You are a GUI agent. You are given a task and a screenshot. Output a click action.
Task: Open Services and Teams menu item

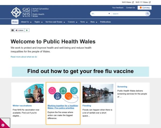(x=54, y=22)
